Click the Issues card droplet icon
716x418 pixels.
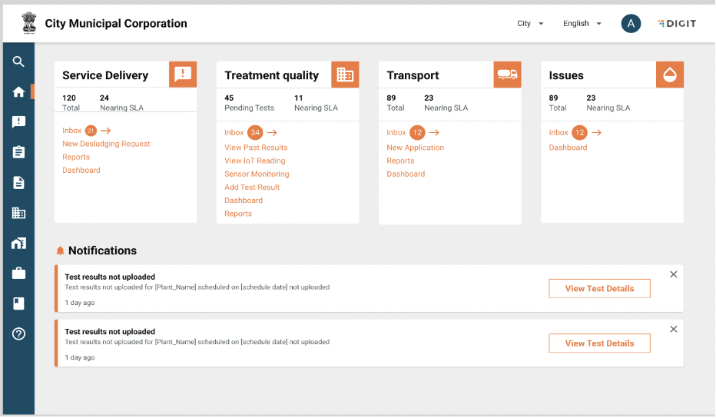click(x=669, y=75)
